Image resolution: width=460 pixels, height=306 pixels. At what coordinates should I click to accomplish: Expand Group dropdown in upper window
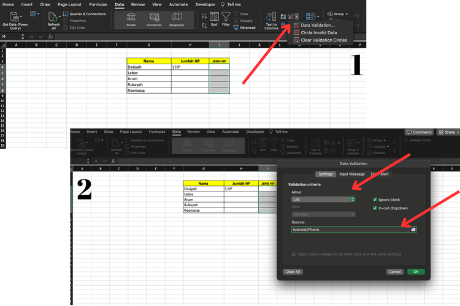[347, 13]
